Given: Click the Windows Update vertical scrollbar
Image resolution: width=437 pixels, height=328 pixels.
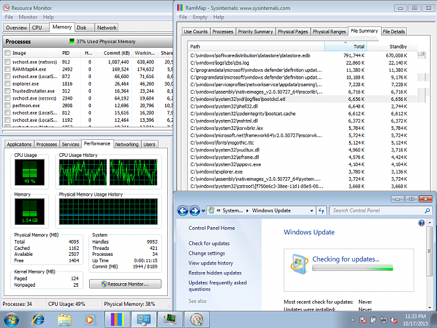Looking at the screenshot, I should (x=430, y=251).
